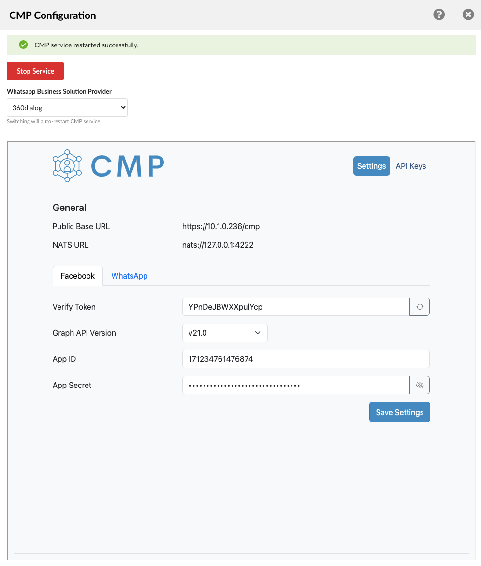Close the CMP Configuration dialog
Viewport: 481px width, 566px height.
click(x=468, y=15)
